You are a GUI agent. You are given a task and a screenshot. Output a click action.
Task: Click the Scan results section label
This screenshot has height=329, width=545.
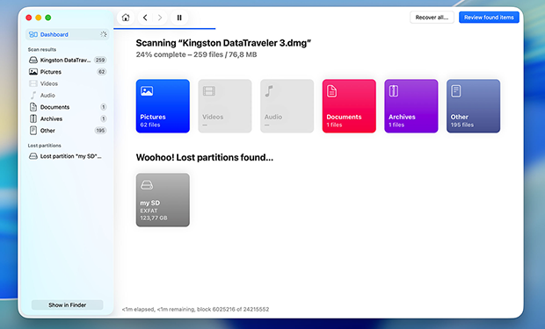[41, 49]
